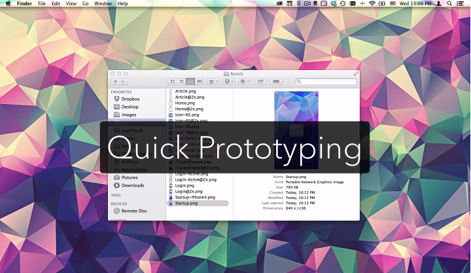
Task: Click the bookmark menu bar icon
Action: pyautogui.click(x=315, y=4)
